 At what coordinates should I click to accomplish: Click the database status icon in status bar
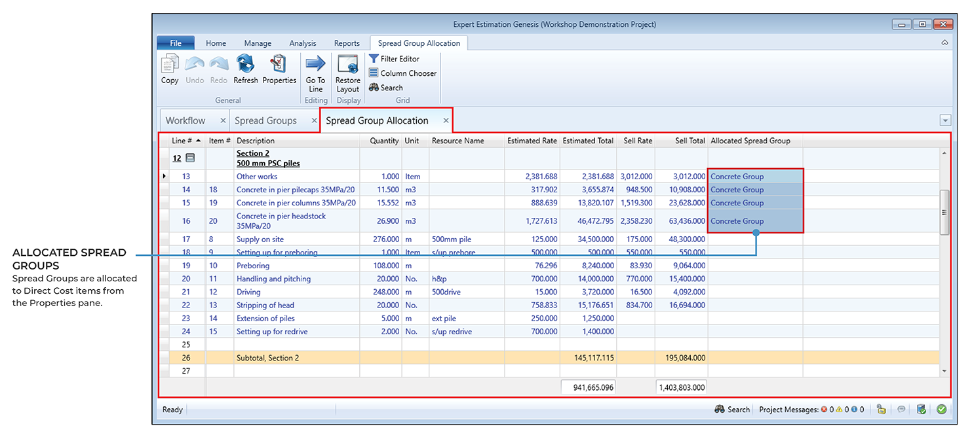(921, 410)
